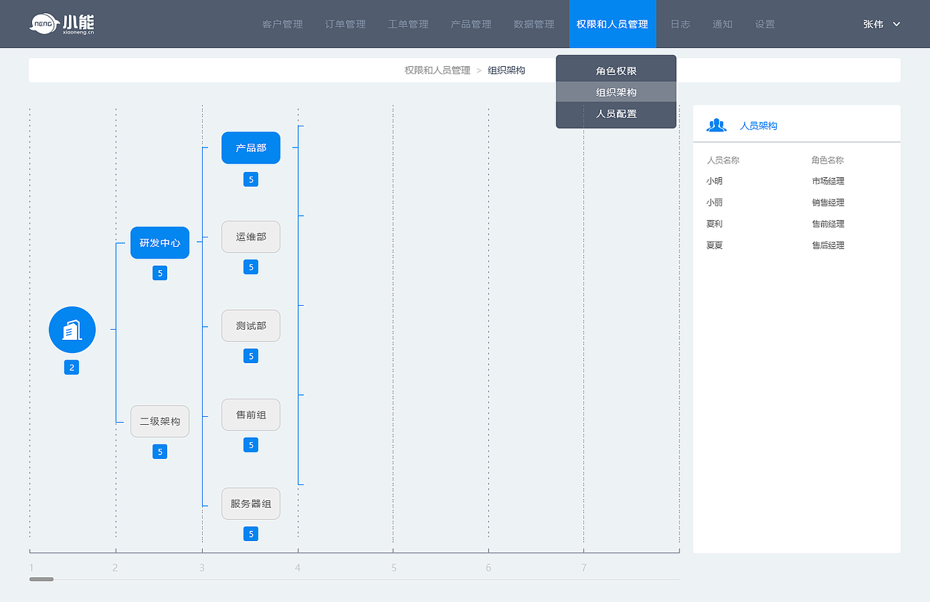Click the 权限和人员管理 breadcrumb link
This screenshot has height=602, width=930.
click(x=437, y=70)
